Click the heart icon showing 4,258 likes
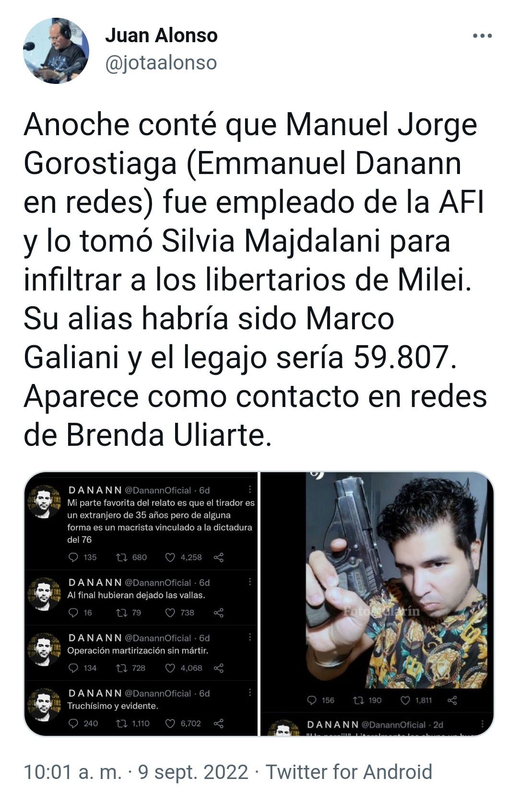 pos(170,557)
